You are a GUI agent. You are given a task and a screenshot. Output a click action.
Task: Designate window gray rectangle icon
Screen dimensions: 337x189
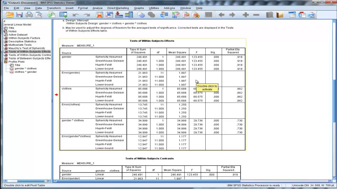point(209,15)
